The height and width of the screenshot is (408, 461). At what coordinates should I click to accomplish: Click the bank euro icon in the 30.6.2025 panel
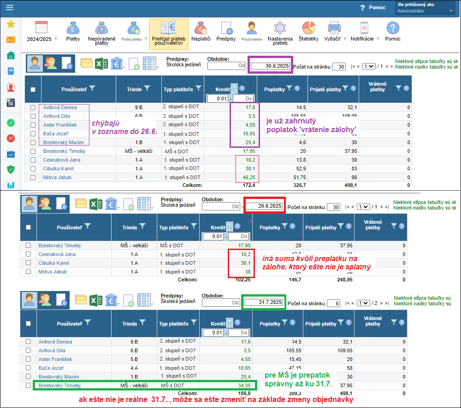(117, 64)
